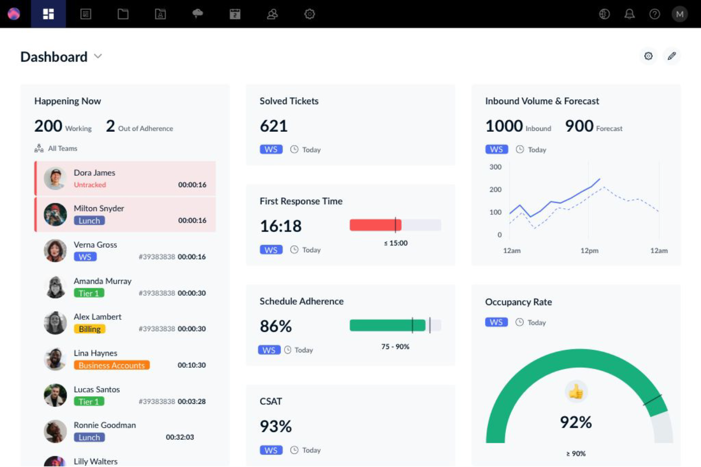The image size is (701, 467).
Task: Click ticket #39383838 in Verna Gross's row
Action: coord(157,257)
